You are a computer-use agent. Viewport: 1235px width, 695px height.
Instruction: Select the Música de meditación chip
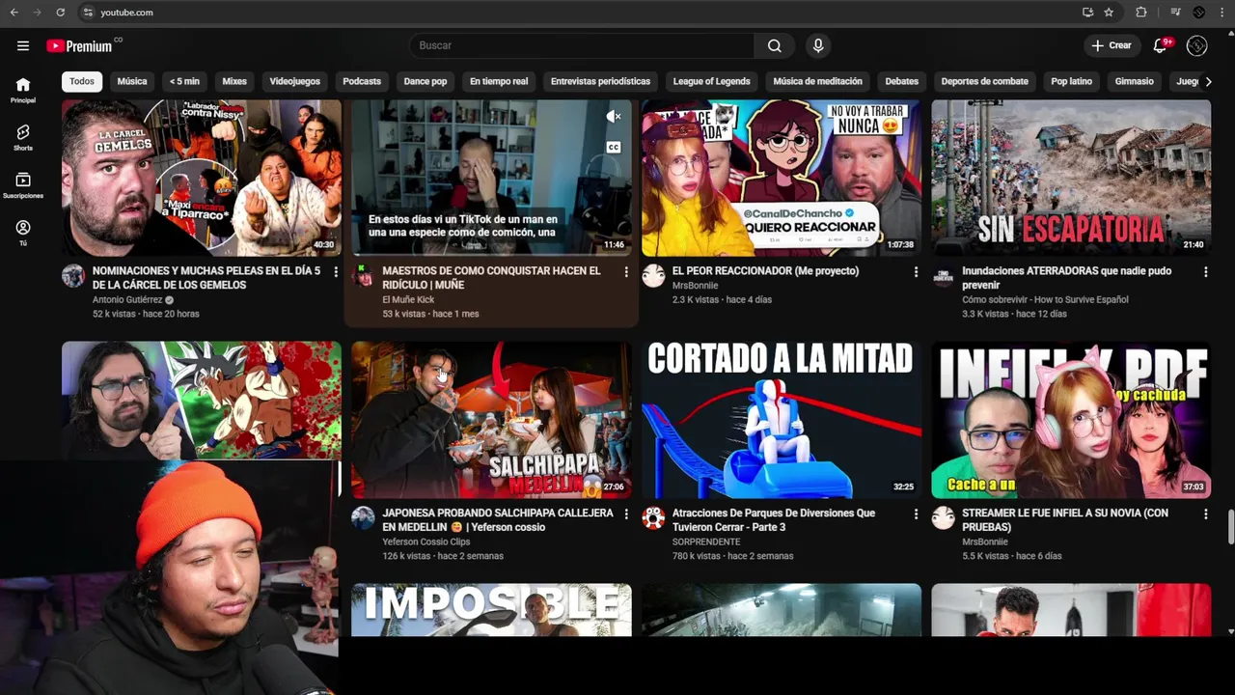tap(817, 81)
